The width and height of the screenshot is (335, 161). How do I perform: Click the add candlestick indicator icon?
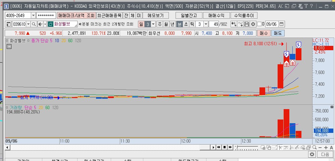(x=234, y=24)
